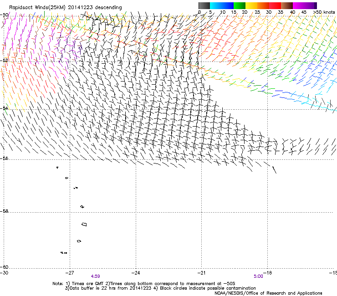Click the orange legend color segment
This screenshot has width=337, height=296.
(x=263, y=5)
